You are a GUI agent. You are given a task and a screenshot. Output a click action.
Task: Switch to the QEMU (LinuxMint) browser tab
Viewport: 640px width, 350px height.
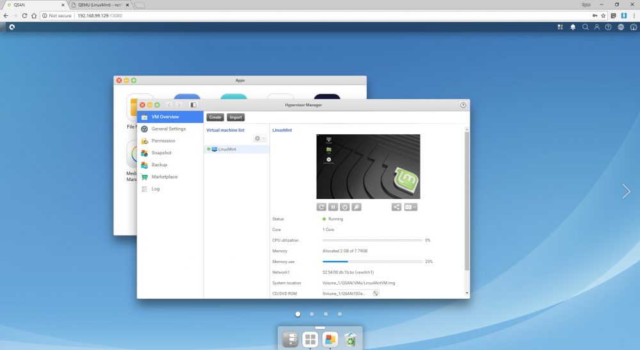tap(100, 5)
